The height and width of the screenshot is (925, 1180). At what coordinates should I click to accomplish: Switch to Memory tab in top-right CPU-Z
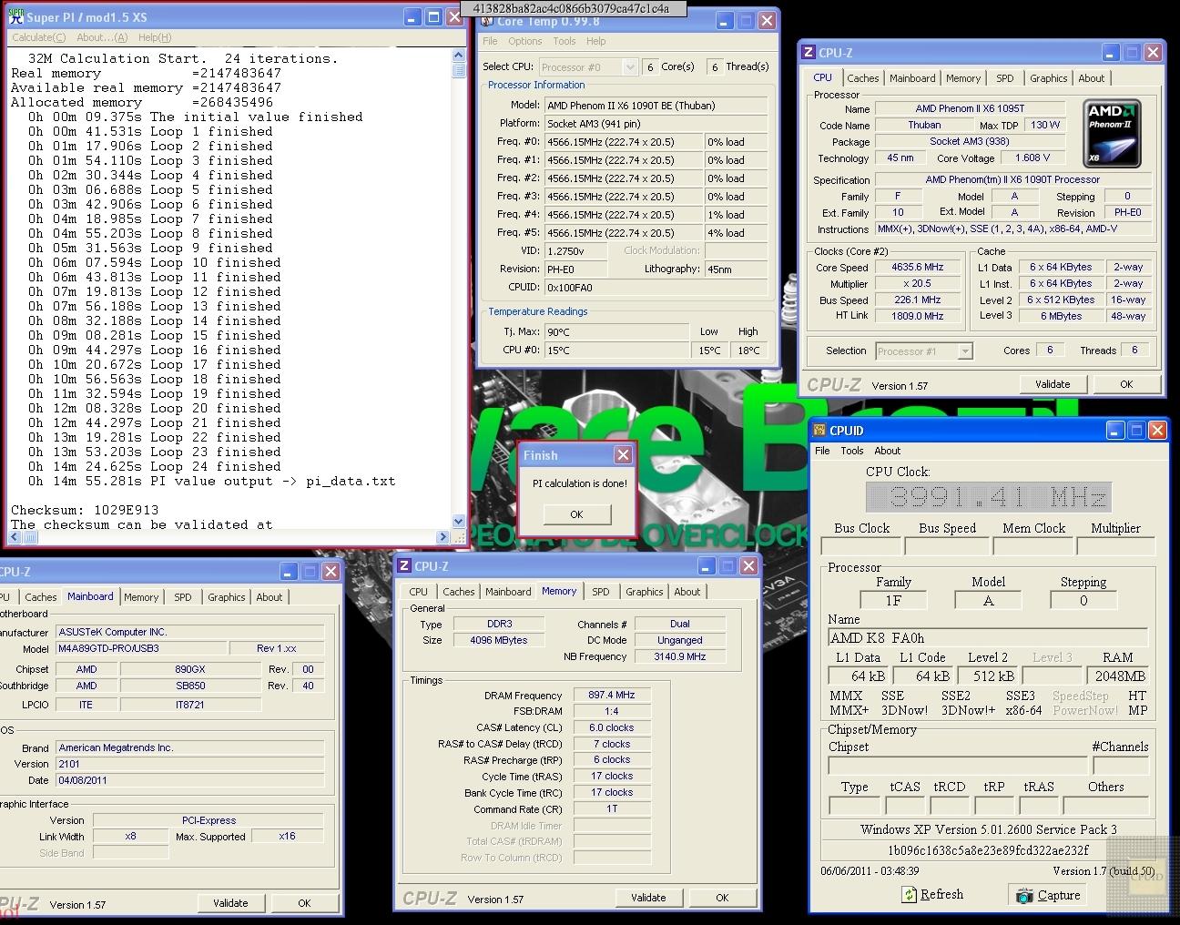click(x=963, y=78)
